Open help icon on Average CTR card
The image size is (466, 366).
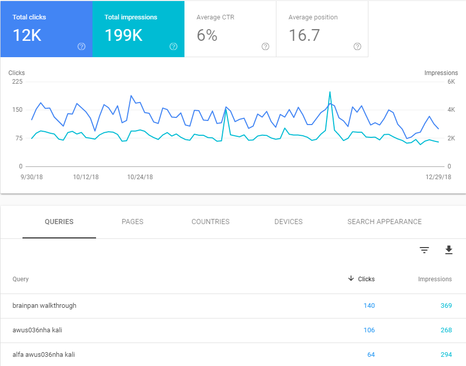pyautogui.click(x=265, y=46)
